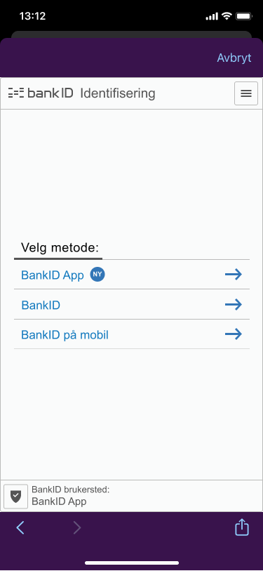Tap arrow beside BankID App option
Viewport: 263px width, 571px height.
click(233, 275)
